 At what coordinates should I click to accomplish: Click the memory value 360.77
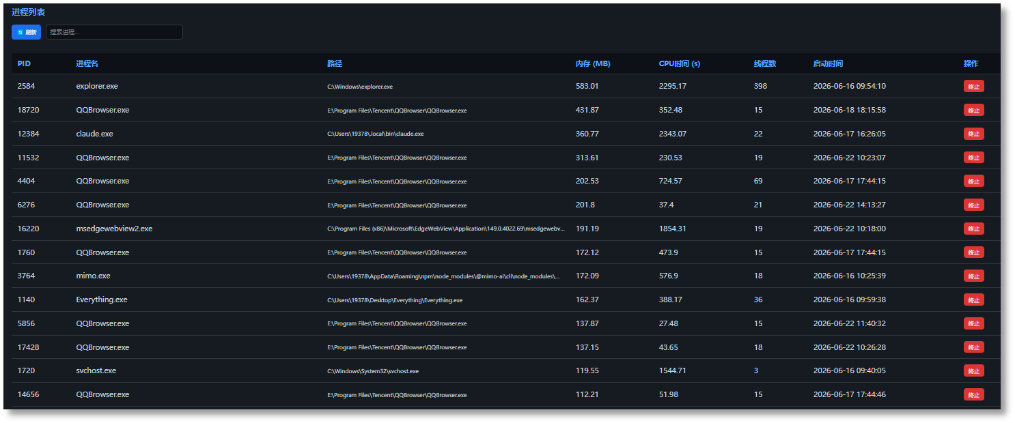coord(587,134)
